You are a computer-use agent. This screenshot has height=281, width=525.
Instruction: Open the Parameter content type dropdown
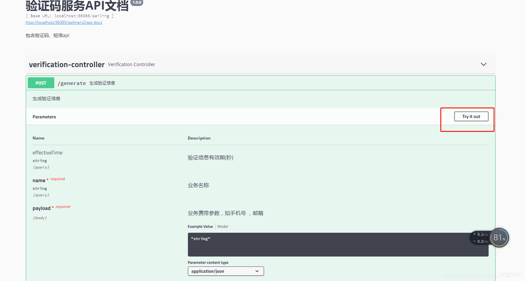click(x=226, y=271)
